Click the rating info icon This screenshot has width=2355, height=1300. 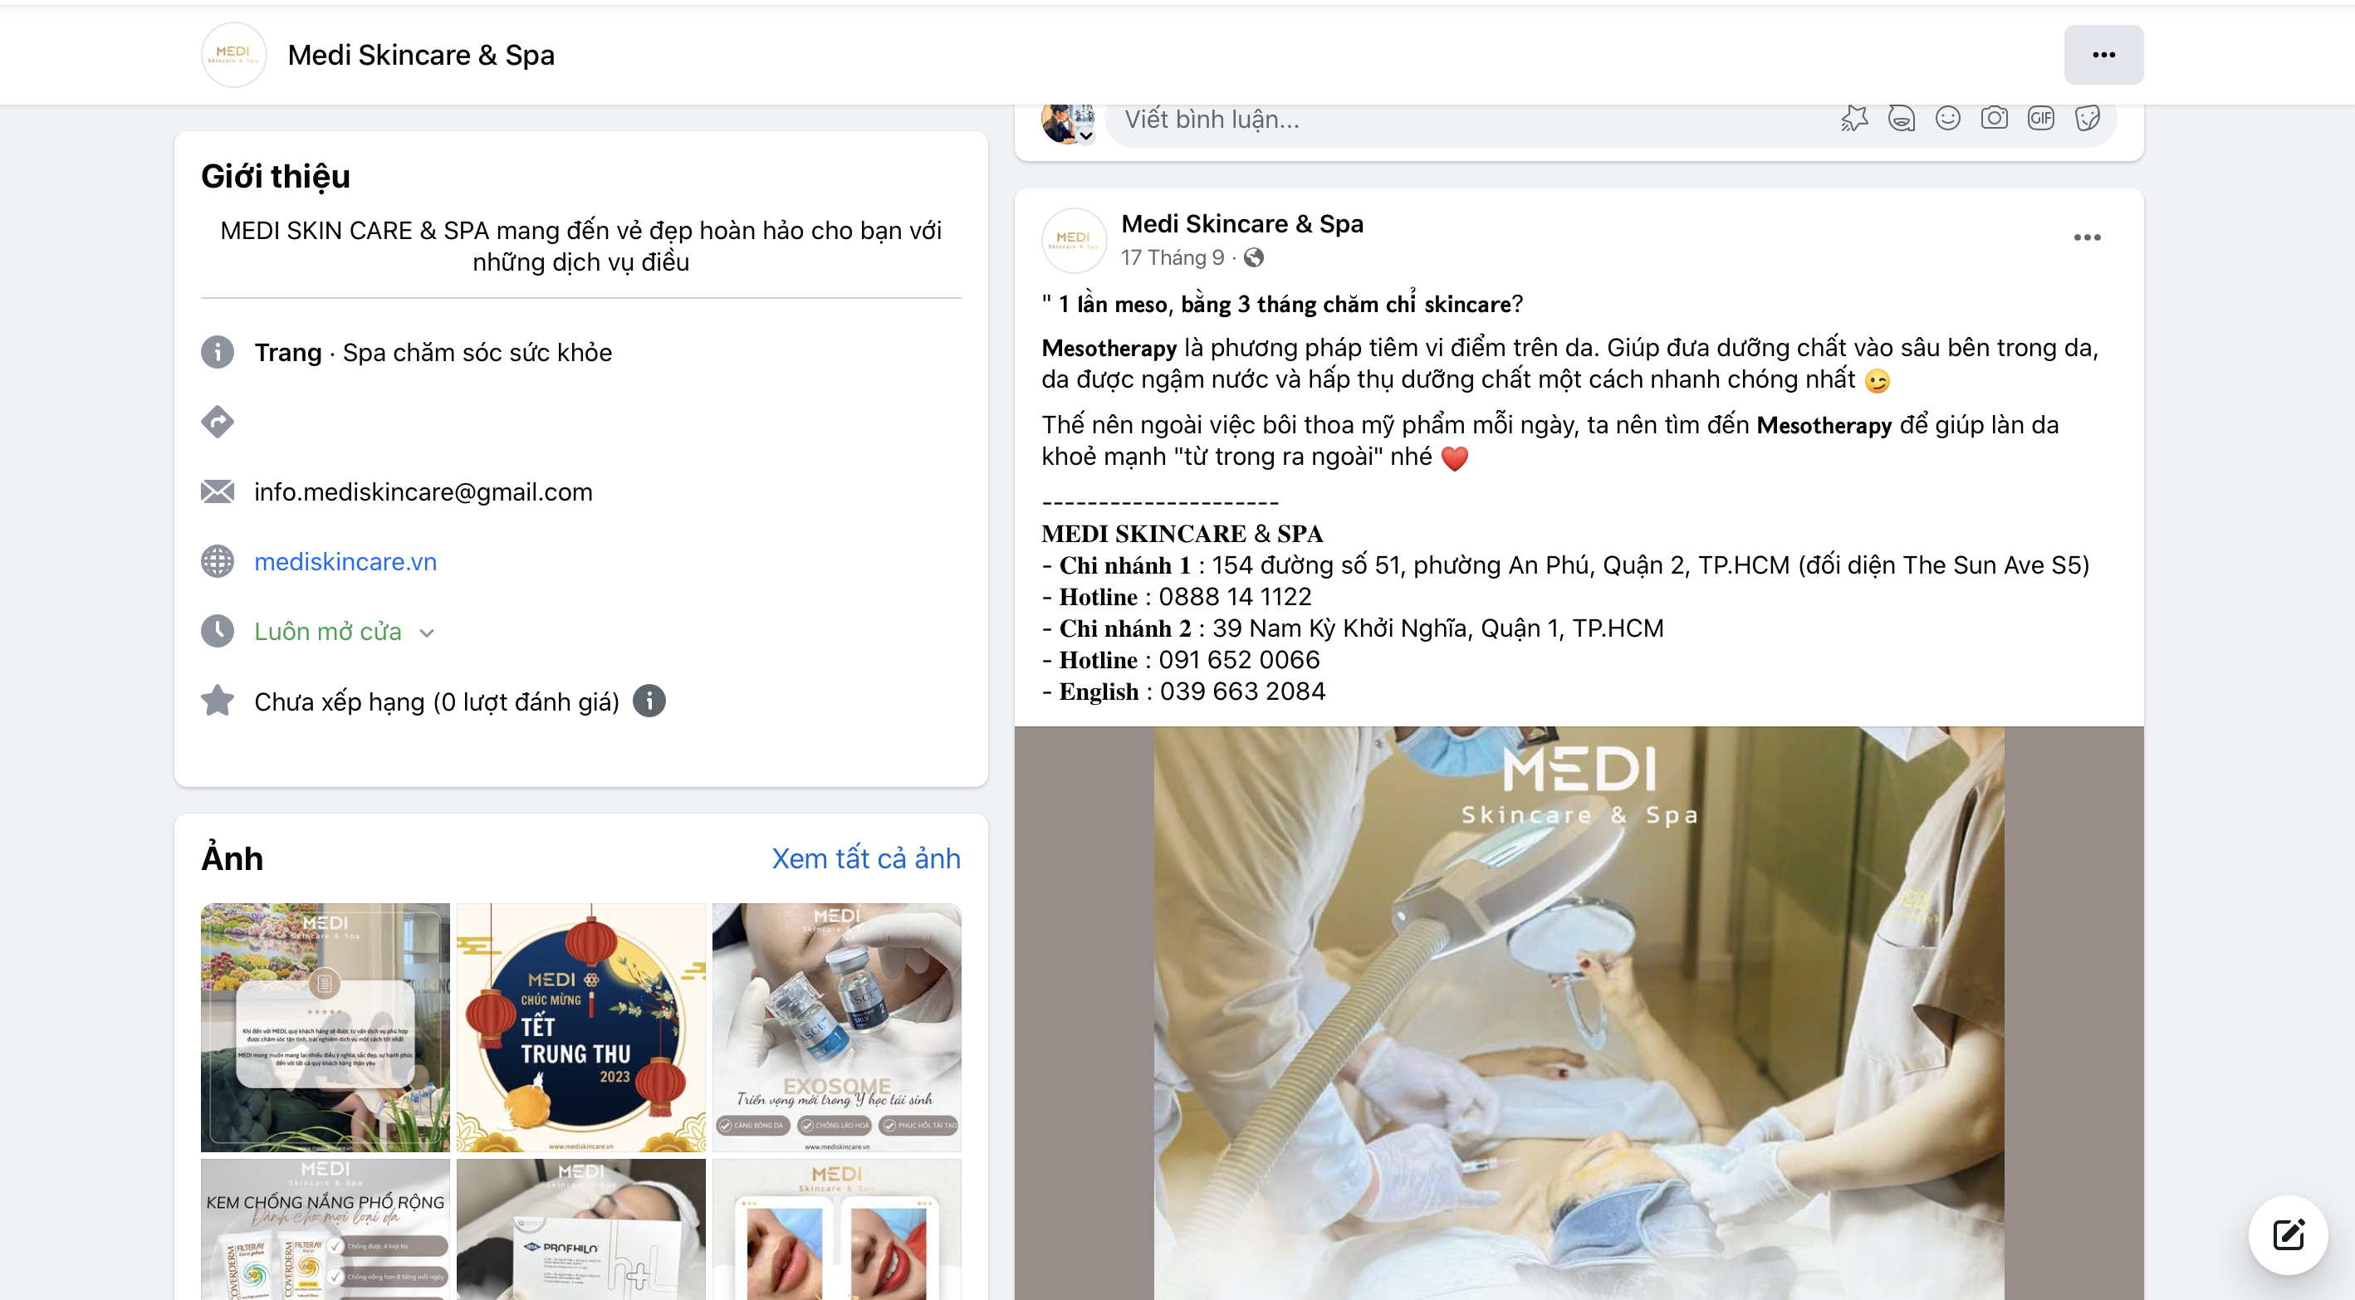click(649, 701)
